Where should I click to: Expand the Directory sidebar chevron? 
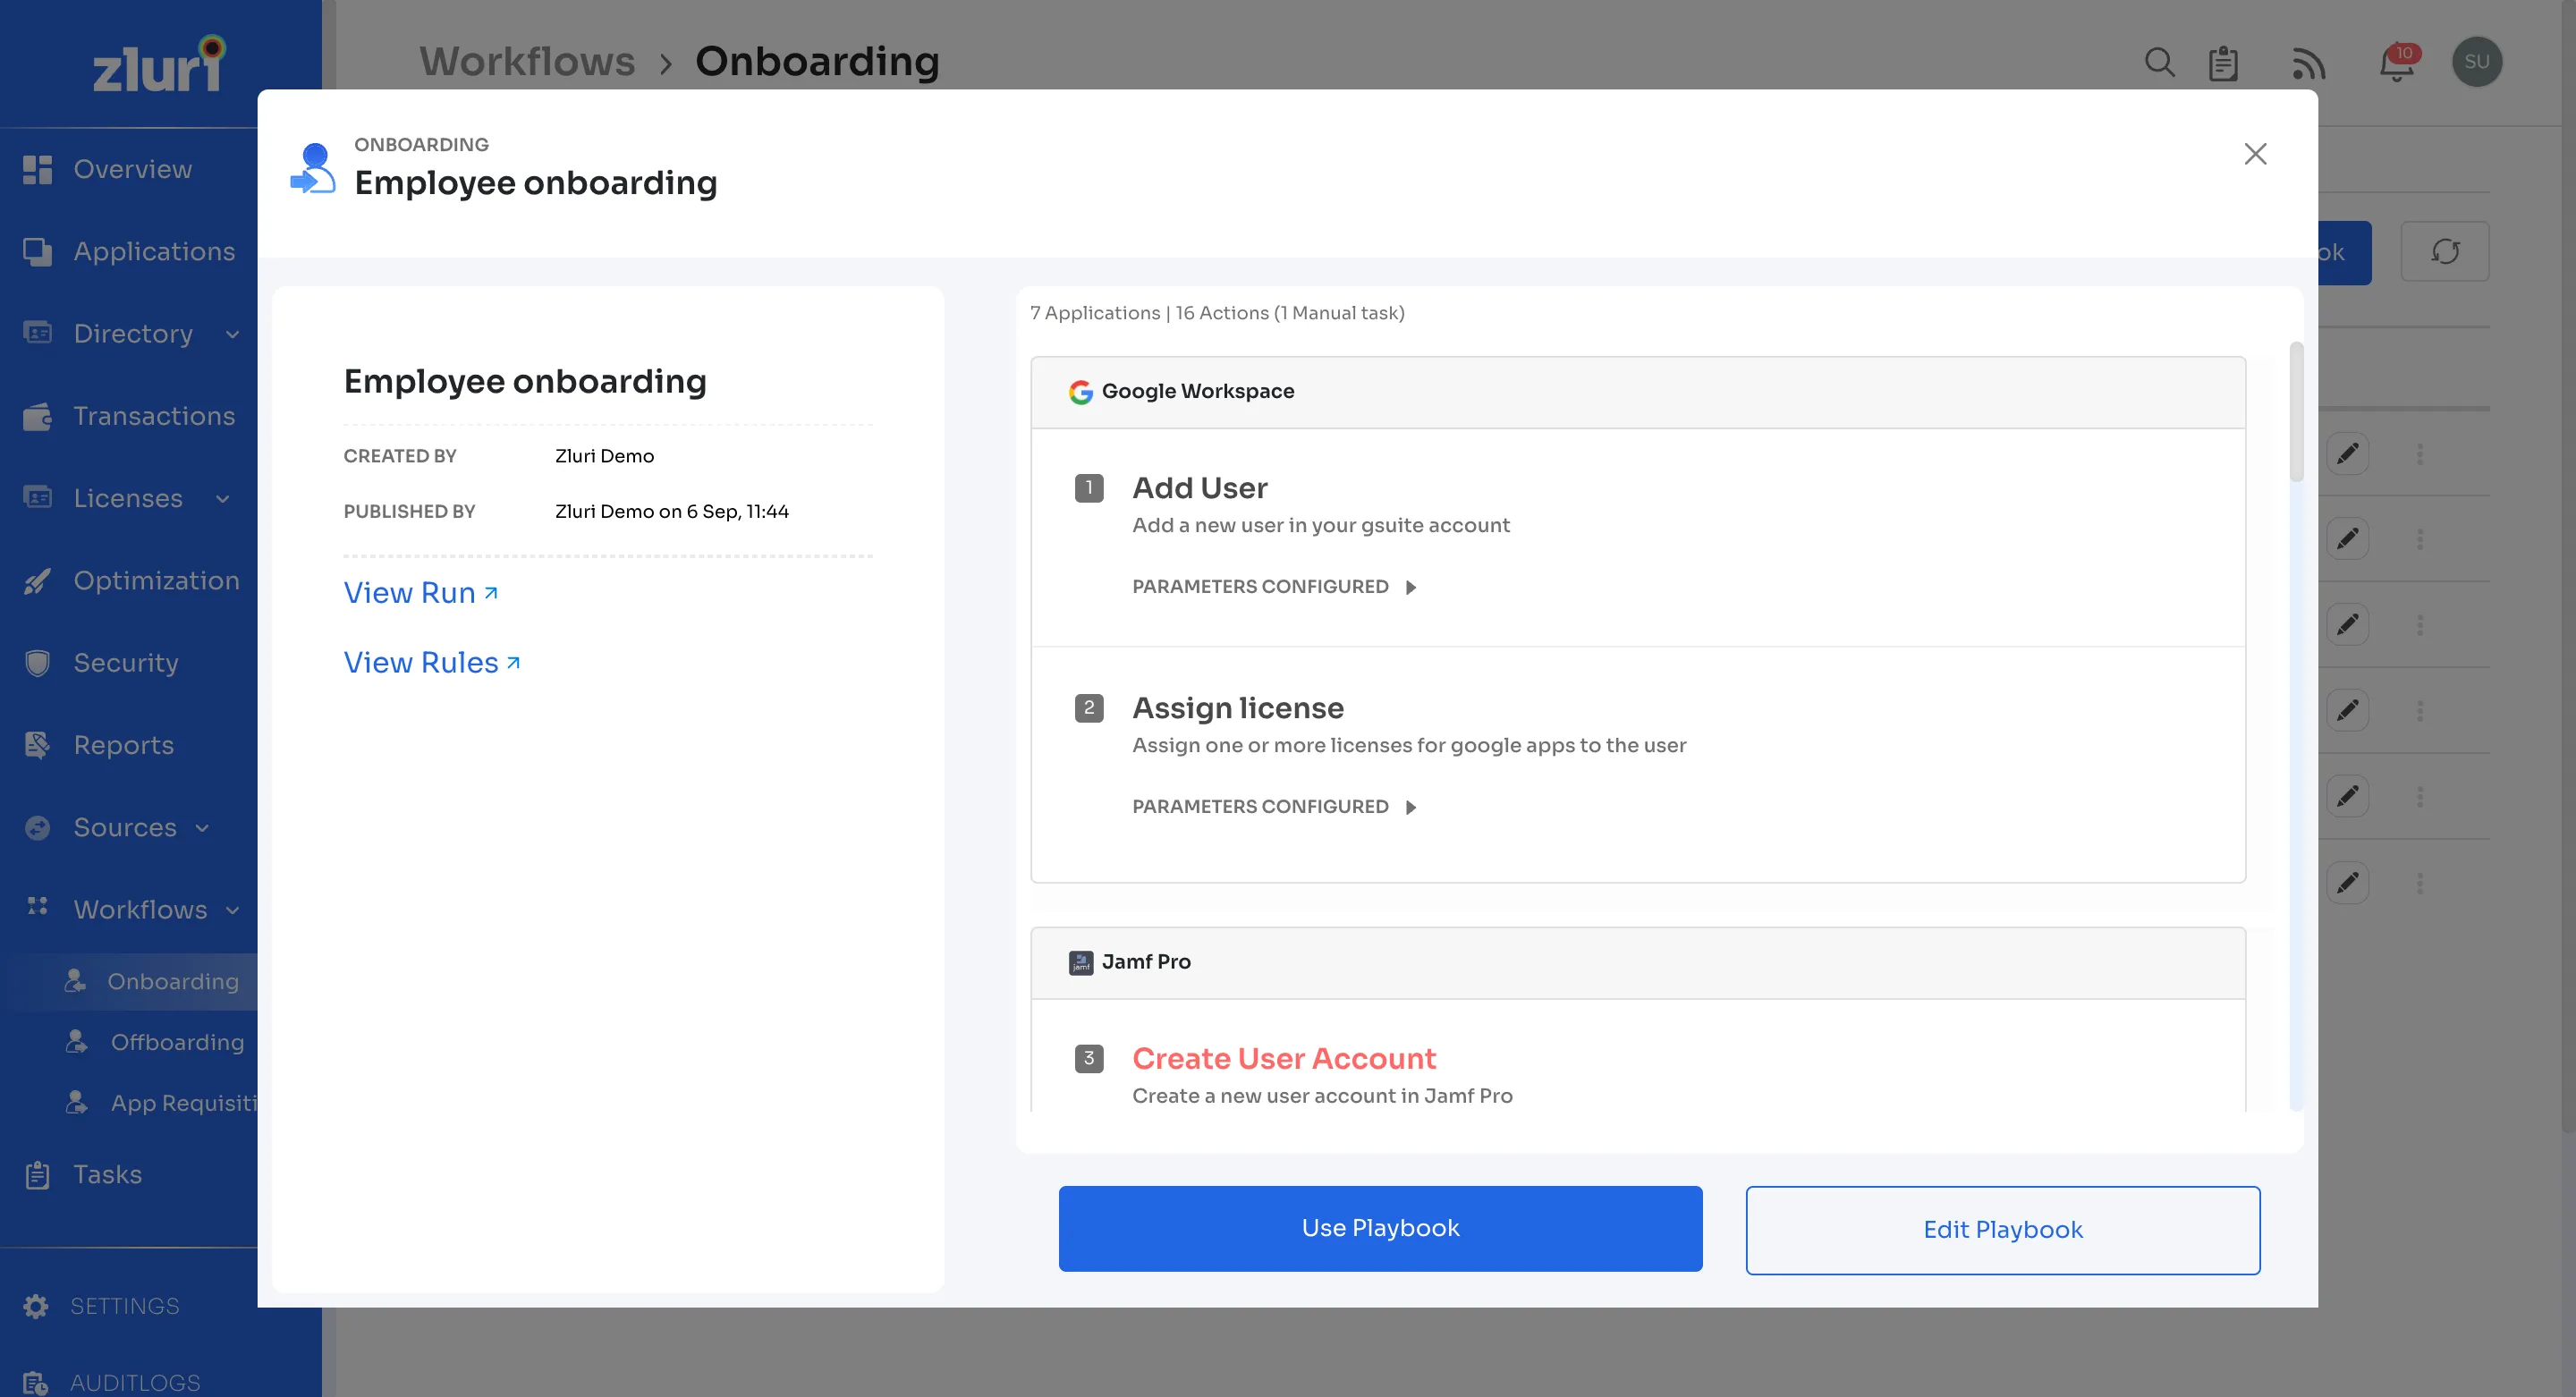[x=233, y=334]
